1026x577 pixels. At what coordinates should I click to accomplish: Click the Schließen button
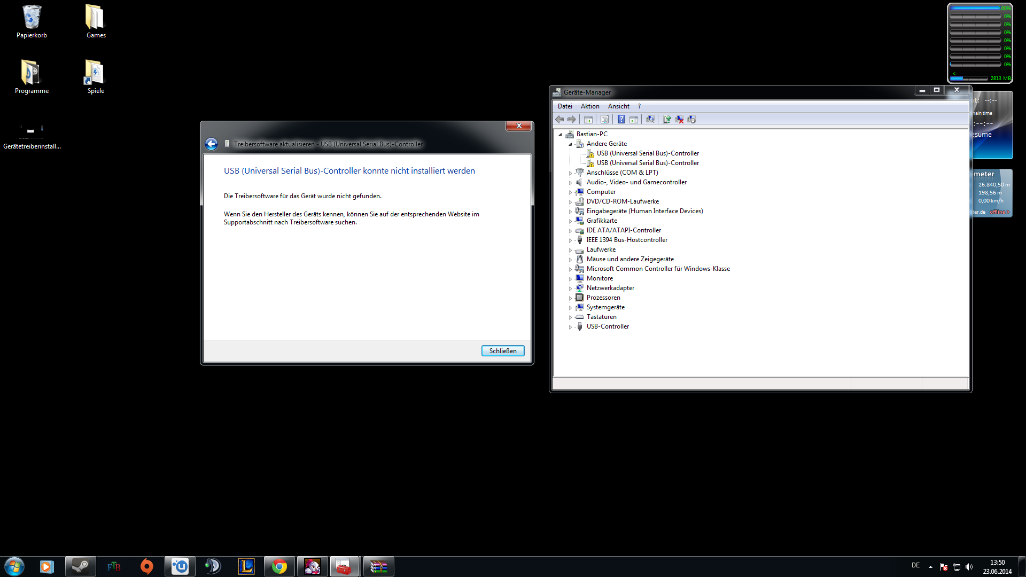click(502, 351)
